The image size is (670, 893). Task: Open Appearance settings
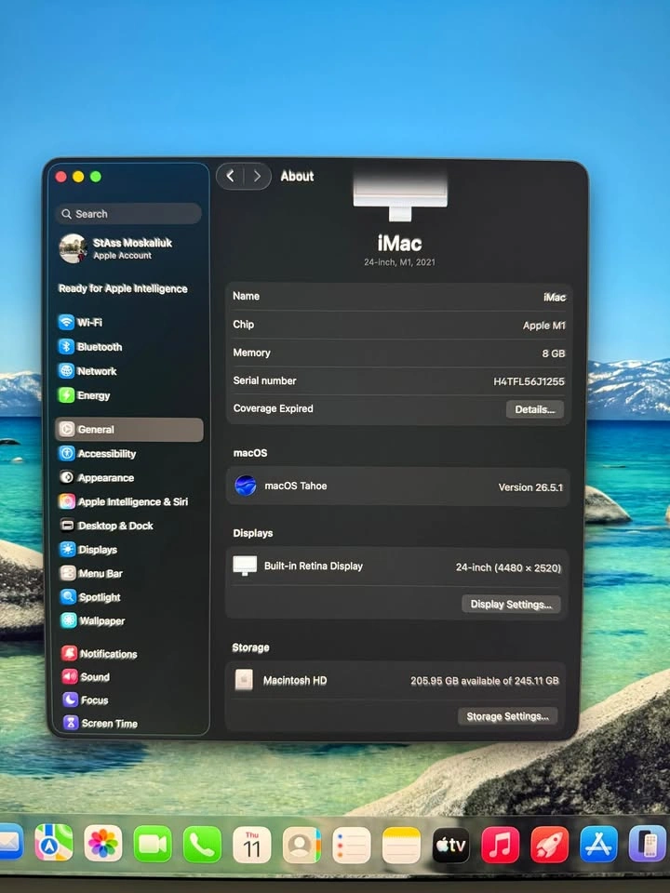pos(97,478)
